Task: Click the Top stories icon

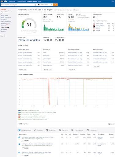Action: pos(60,130)
